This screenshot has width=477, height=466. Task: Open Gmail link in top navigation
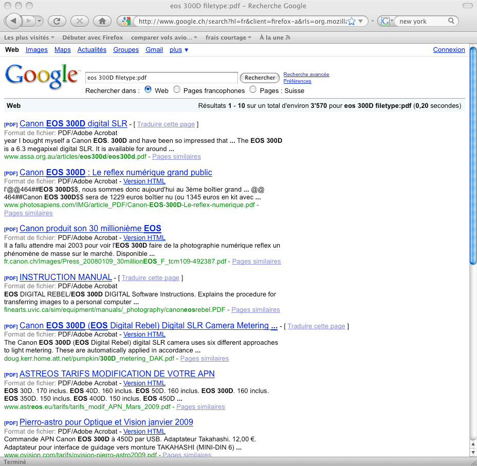pyautogui.click(x=154, y=49)
